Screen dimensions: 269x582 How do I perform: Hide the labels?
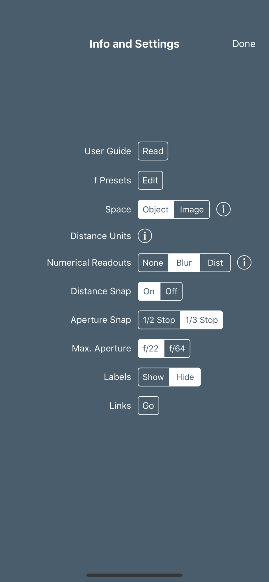[185, 377]
